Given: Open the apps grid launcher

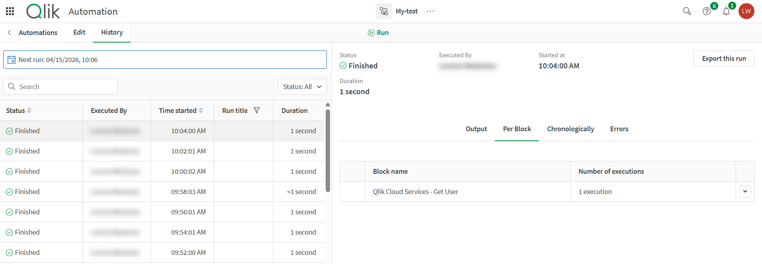Looking at the screenshot, I should (10, 11).
